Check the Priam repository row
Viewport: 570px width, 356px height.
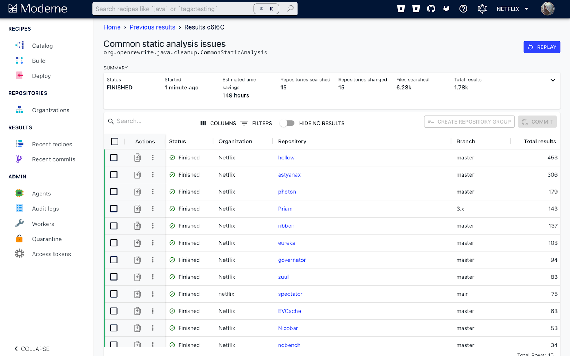pos(114,209)
